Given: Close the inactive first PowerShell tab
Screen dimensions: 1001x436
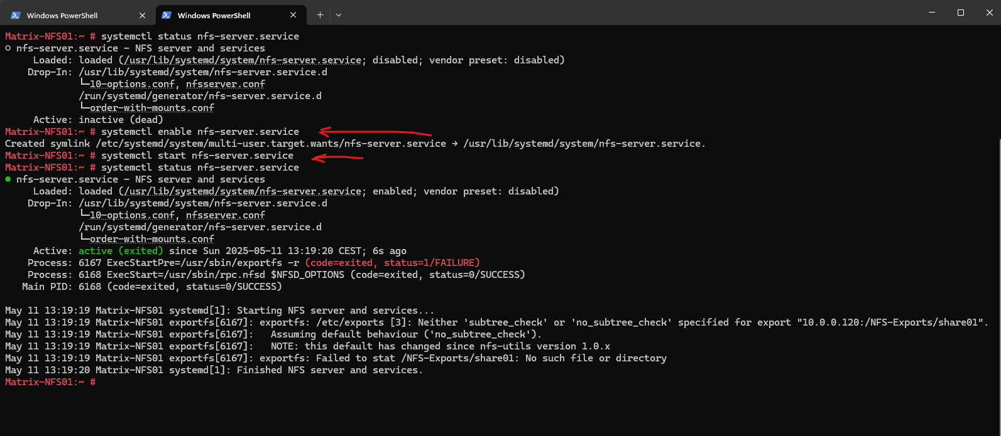Looking at the screenshot, I should (143, 15).
